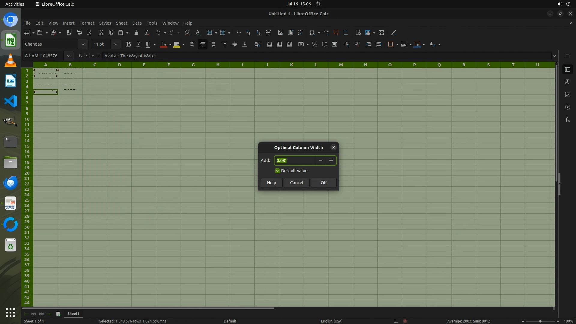Click the Italic formatting icon

point(138,44)
